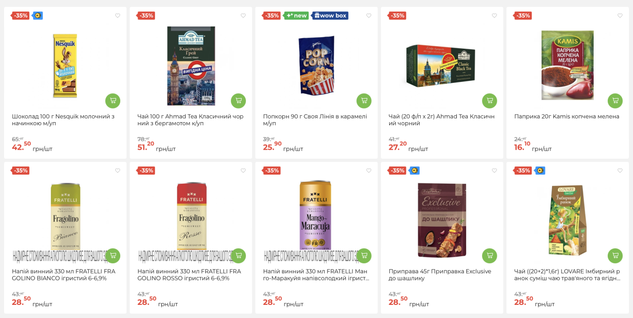Add Fratelli Mango-Maracuja drink to cart
Image resolution: width=633 pixels, height=318 pixels.
click(x=364, y=256)
